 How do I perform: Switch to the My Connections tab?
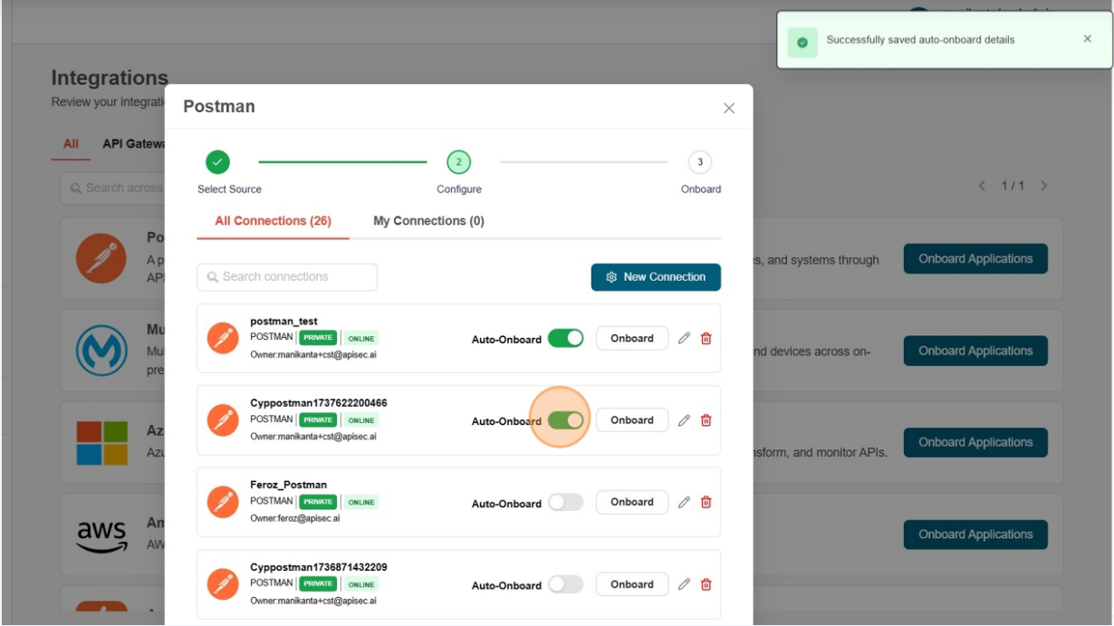(428, 221)
